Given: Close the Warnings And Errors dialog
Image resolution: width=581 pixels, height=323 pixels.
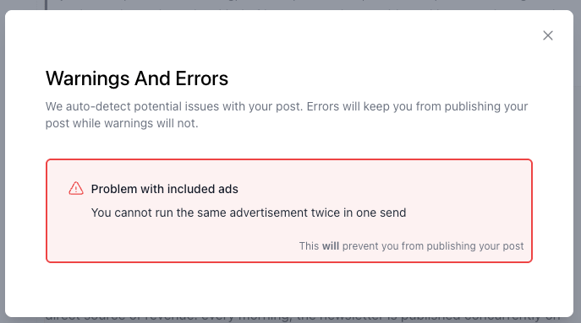Looking at the screenshot, I should 548,35.
